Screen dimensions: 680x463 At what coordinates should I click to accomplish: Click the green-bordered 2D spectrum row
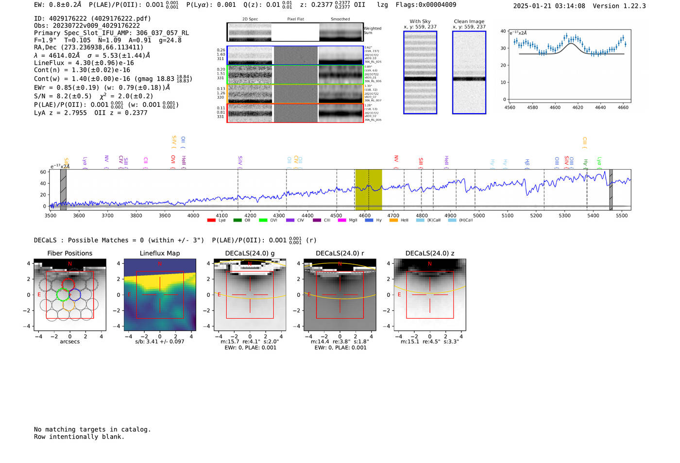(x=295, y=75)
